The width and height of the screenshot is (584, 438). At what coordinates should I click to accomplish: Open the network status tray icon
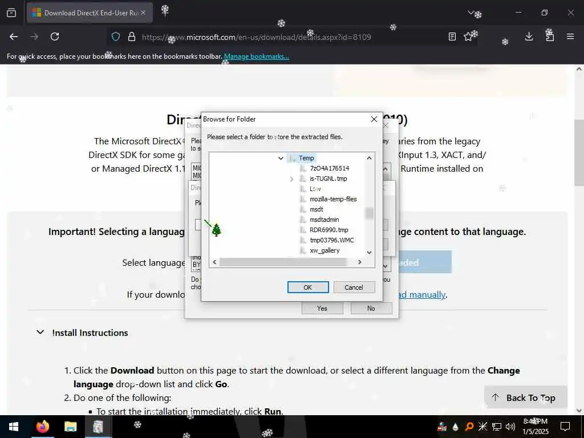point(497,427)
